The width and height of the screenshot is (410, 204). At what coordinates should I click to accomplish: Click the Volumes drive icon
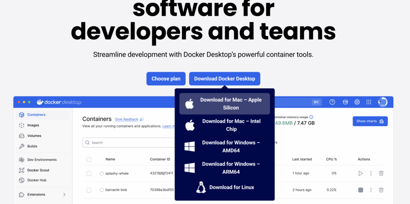22,136
